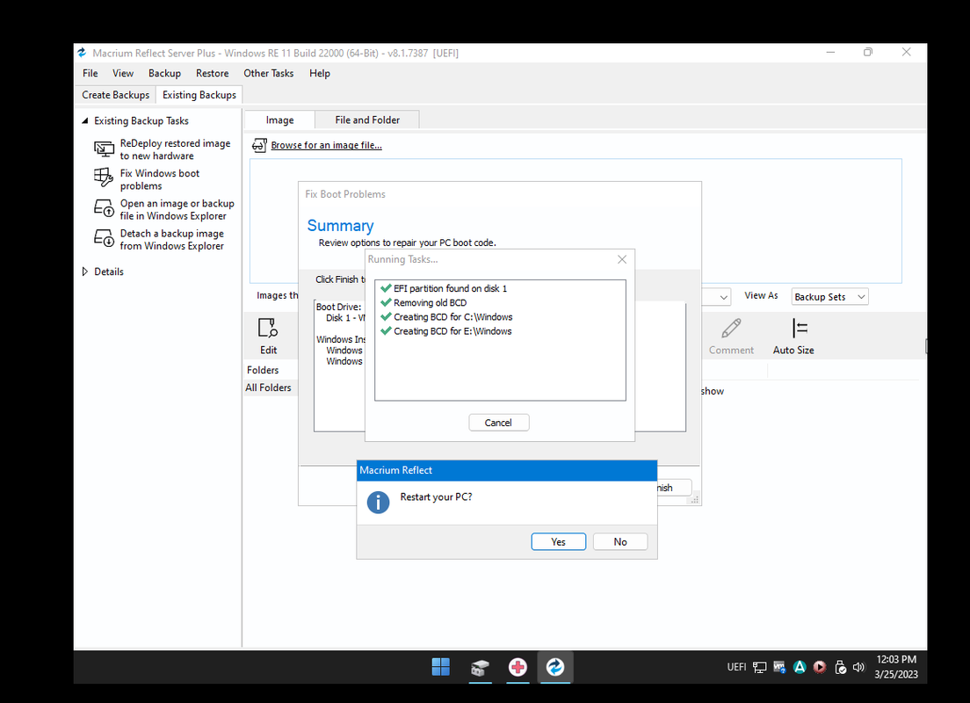
Task: Click the green A tray icon
Action: point(800,667)
